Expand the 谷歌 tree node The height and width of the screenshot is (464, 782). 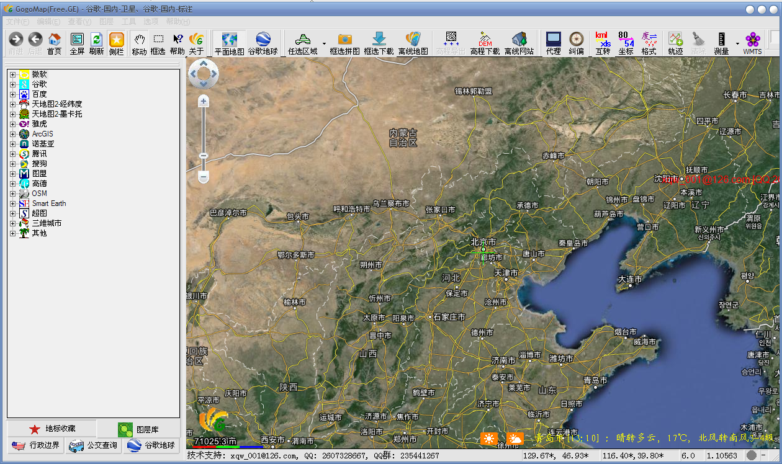(12, 84)
